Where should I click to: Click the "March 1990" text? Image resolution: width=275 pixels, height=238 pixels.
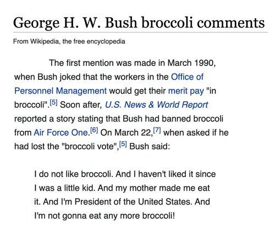[191, 63]
